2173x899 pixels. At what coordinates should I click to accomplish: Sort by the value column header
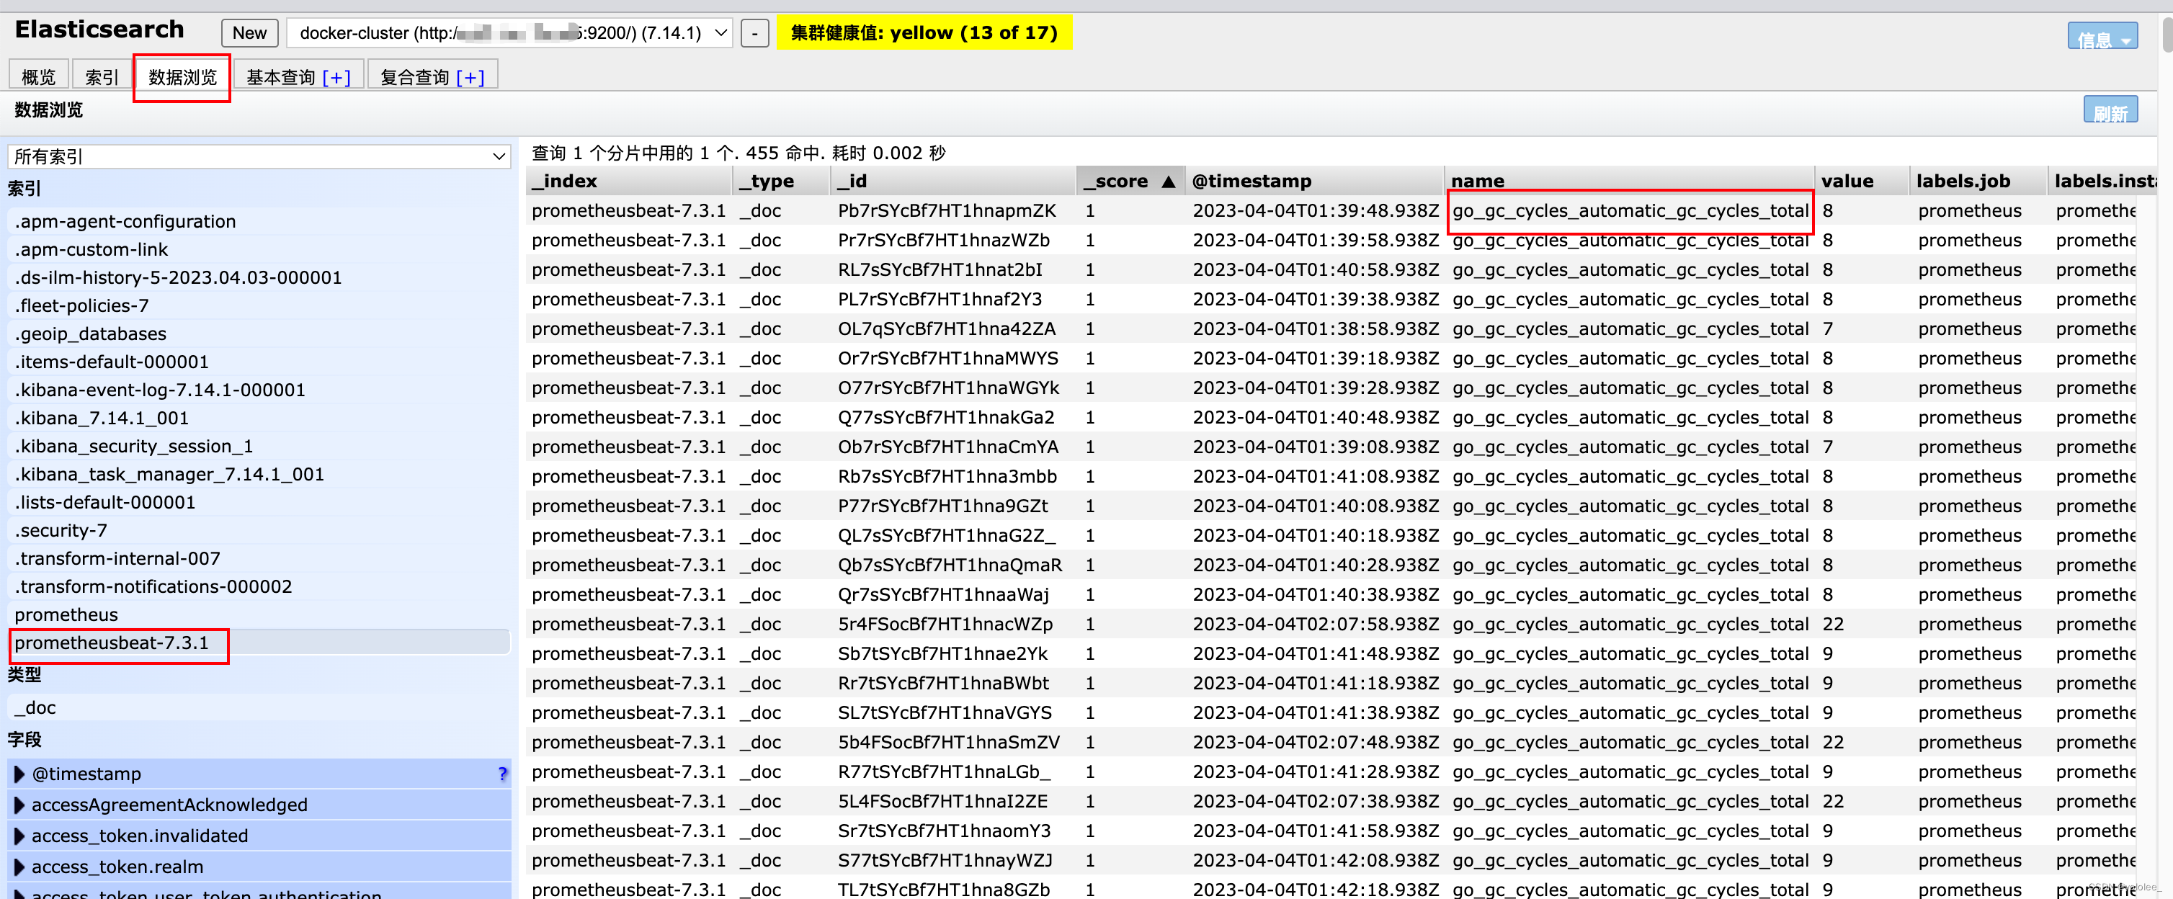pos(1862,181)
